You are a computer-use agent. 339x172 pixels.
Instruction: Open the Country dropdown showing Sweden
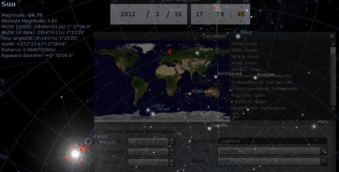click(x=272, y=151)
